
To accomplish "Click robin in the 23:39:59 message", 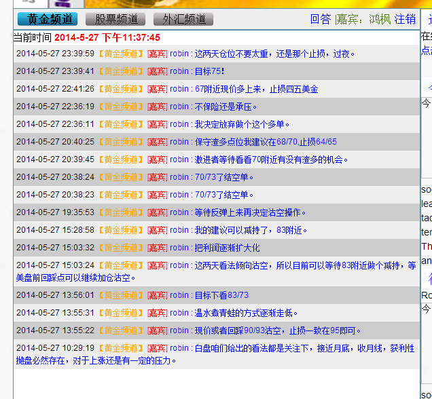I will [180, 54].
